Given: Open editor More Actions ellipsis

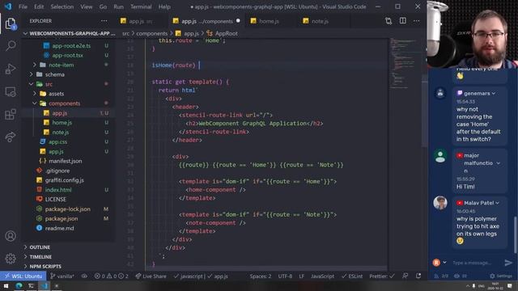Looking at the screenshot, I should tap(416, 21).
